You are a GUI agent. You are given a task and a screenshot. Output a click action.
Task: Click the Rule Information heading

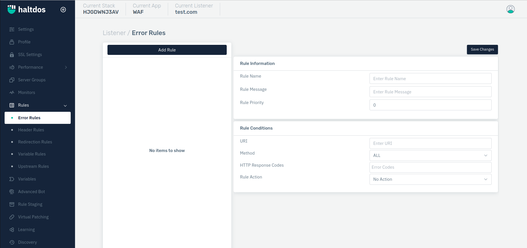pos(257,64)
